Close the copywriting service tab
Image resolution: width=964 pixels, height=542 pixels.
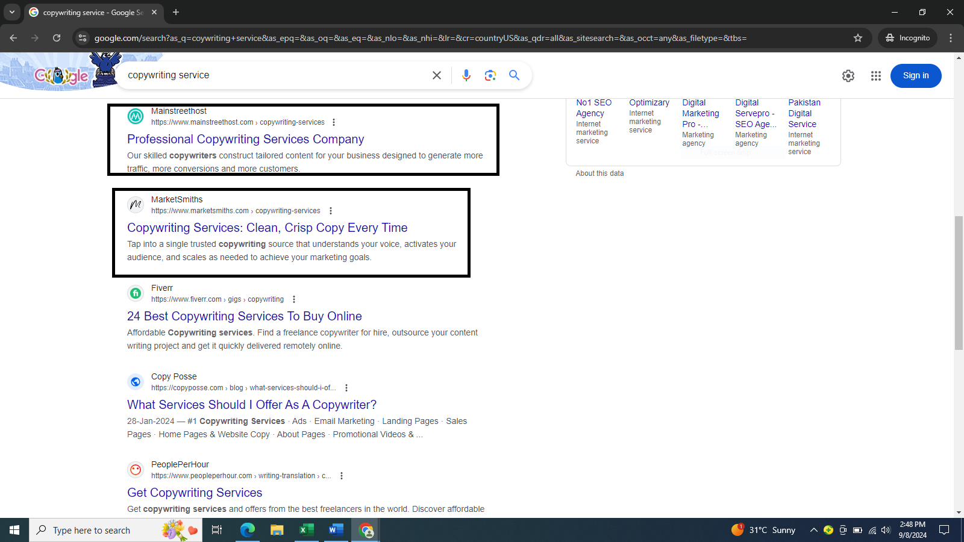click(154, 12)
